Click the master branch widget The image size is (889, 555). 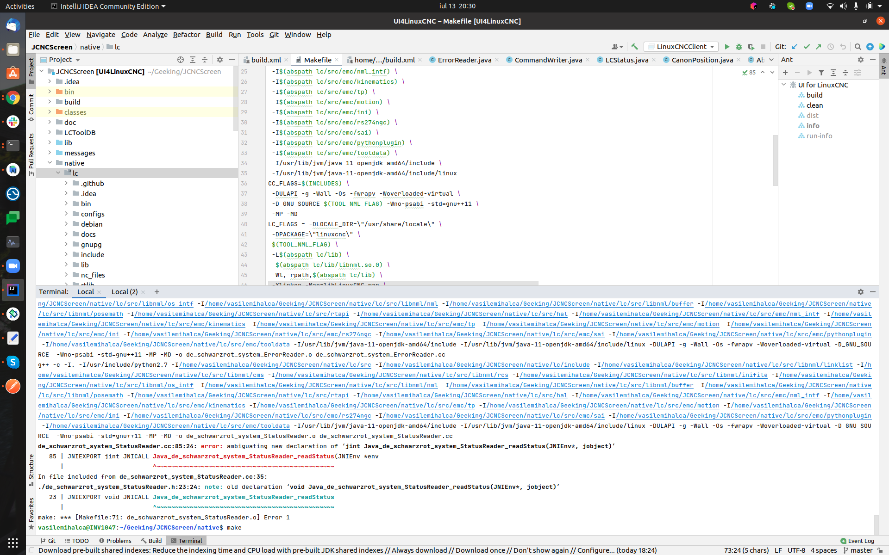pyautogui.click(x=858, y=550)
